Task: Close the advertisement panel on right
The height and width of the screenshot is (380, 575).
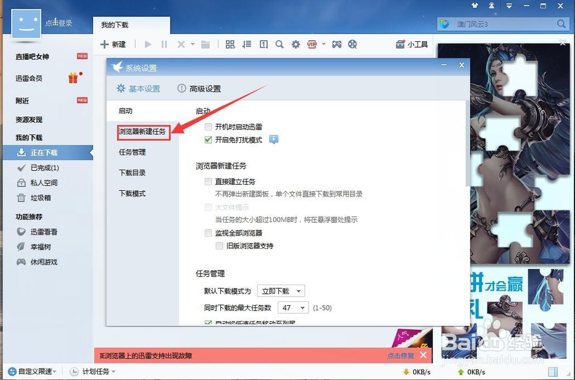Action: click(x=562, y=43)
